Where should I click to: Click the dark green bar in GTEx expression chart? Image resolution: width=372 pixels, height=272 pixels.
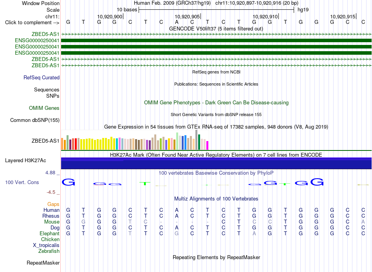point(199,142)
